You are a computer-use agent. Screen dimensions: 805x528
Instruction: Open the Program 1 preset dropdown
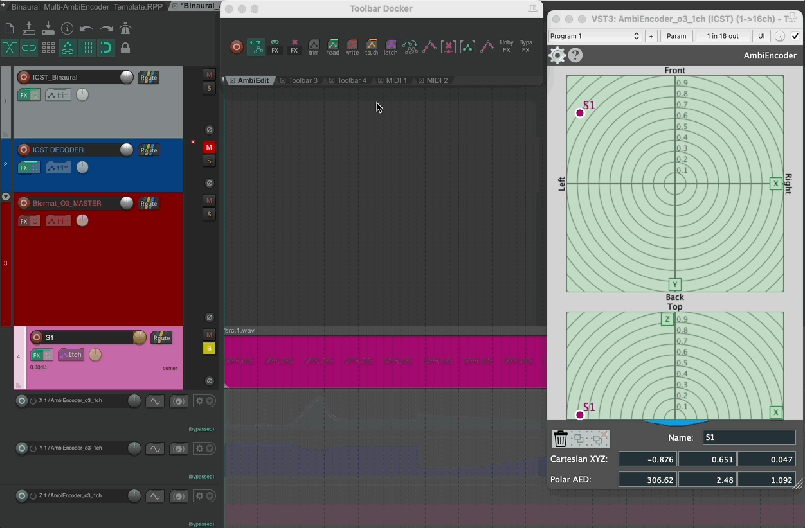point(595,36)
